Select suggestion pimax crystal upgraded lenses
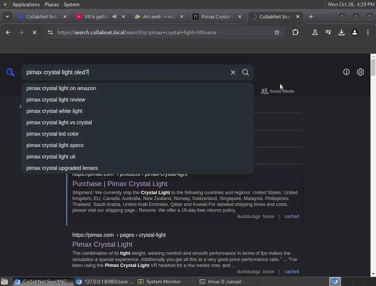The image size is (376, 286). tap(137, 168)
